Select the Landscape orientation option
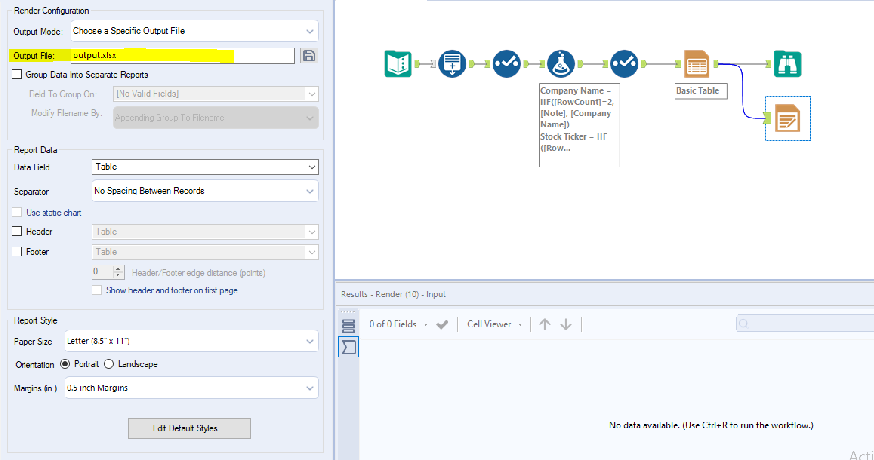 [x=109, y=364]
